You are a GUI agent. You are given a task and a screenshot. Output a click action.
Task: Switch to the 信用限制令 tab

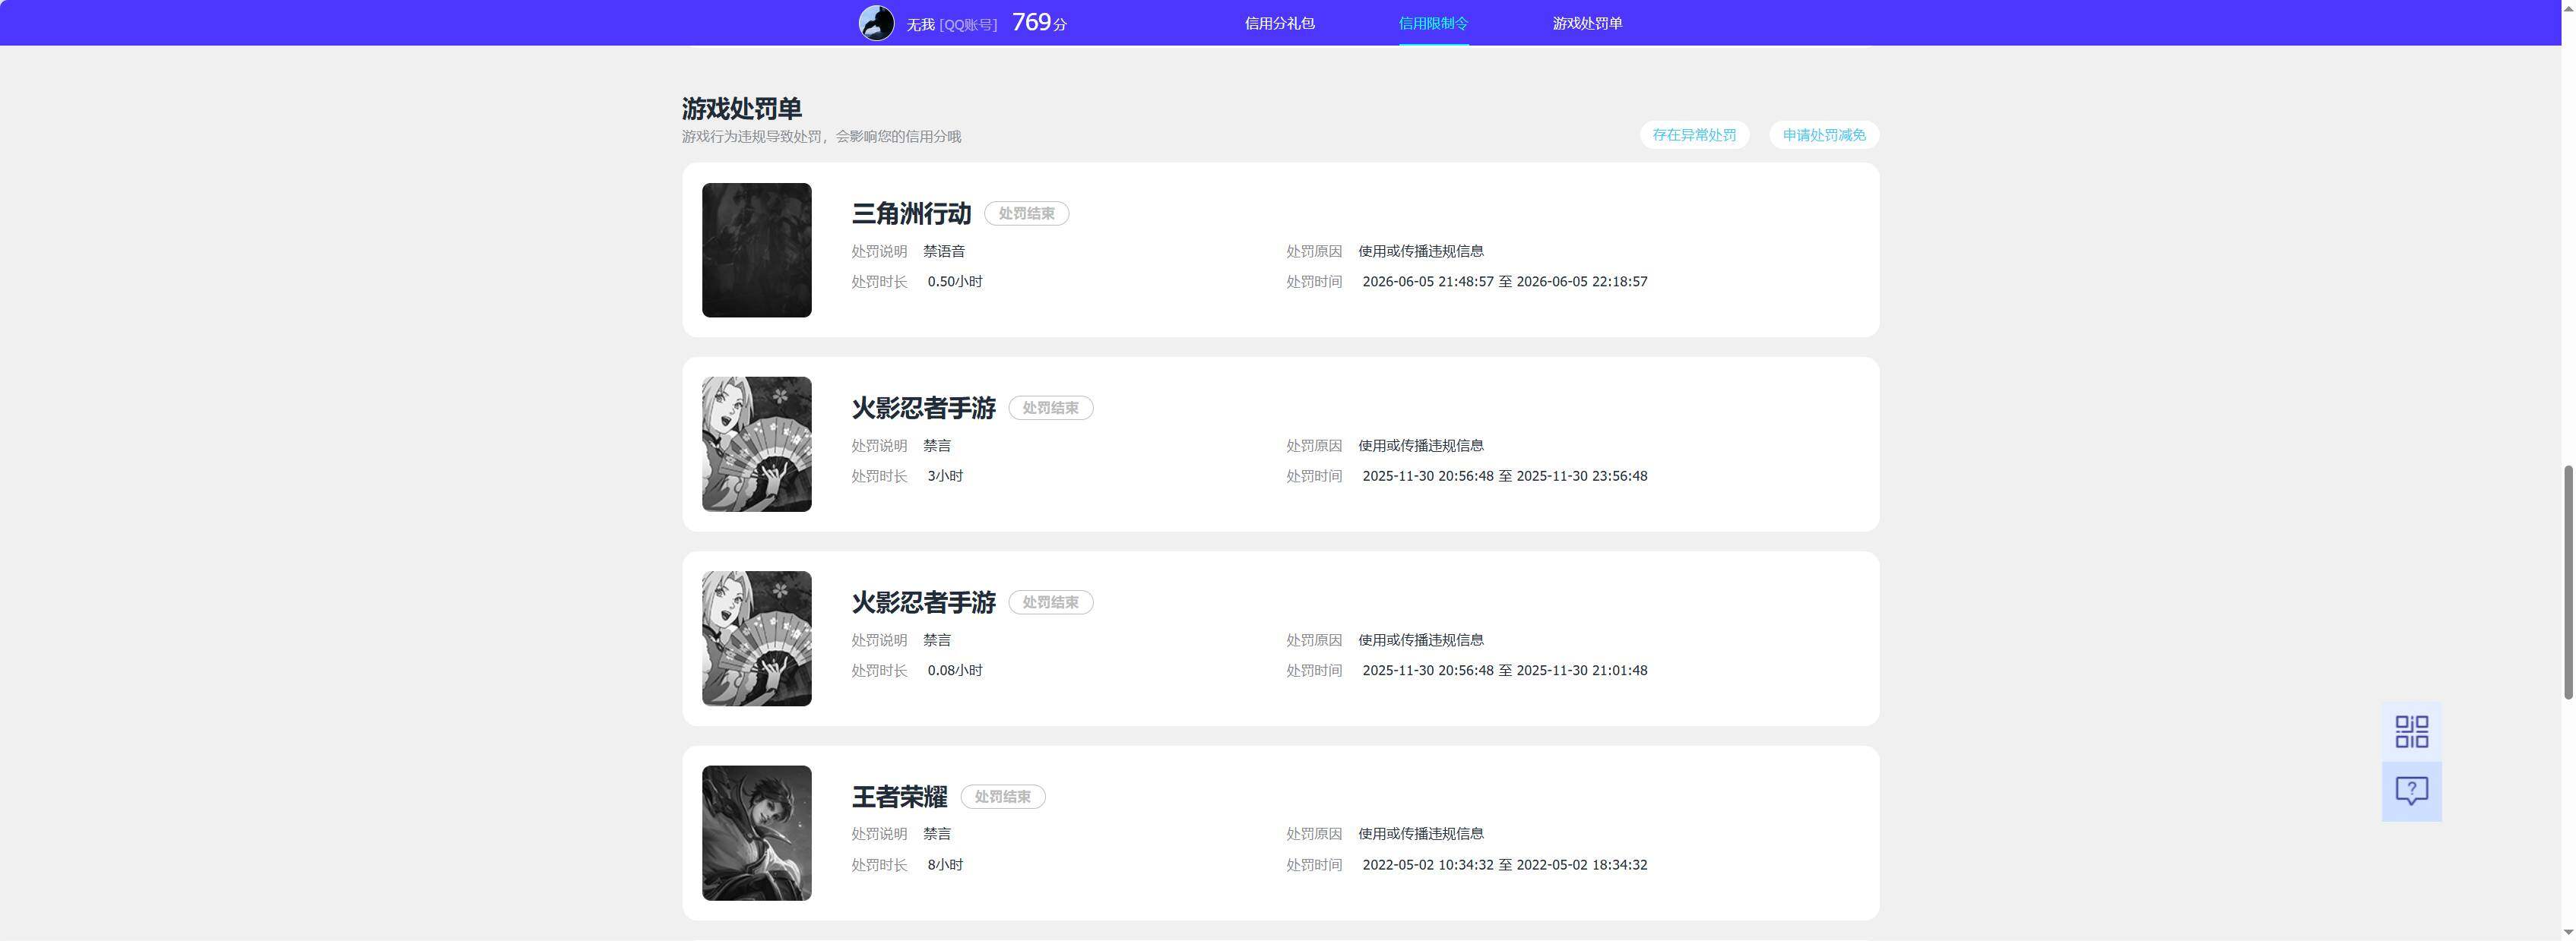coord(1433,23)
